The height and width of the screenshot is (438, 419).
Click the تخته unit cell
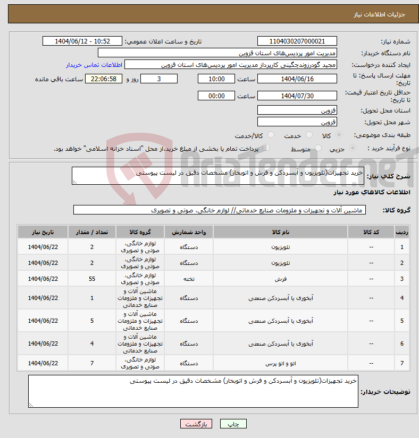click(x=189, y=279)
